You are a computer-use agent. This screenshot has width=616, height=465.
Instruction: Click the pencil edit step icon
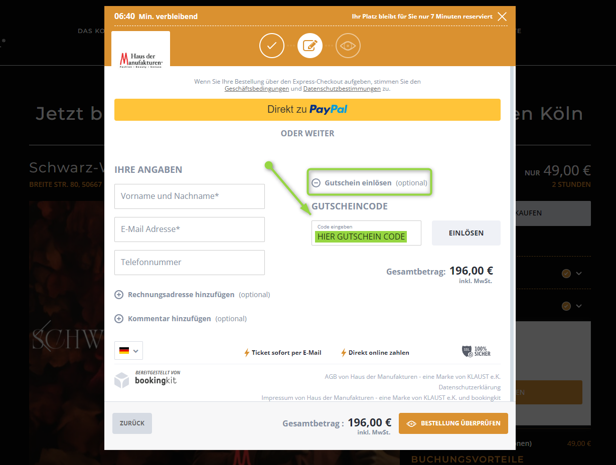pyautogui.click(x=310, y=46)
